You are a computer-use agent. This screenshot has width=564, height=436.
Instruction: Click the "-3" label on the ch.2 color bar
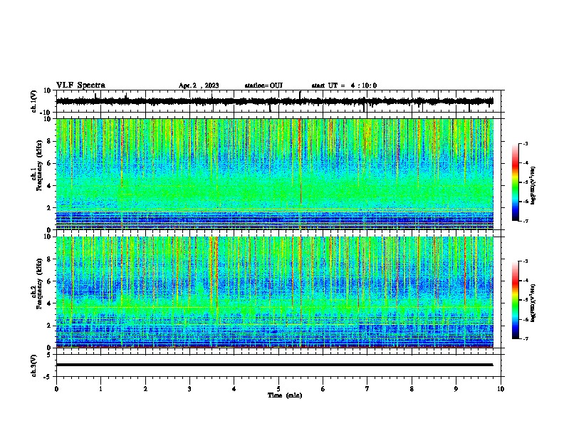[x=525, y=261]
